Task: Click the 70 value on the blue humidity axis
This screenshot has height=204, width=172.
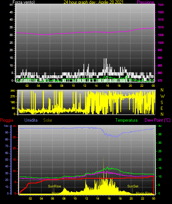Action: [7, 146]
